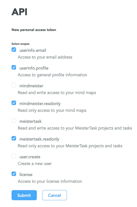Image resolution: width=137 pixels, height=207 pixels.
Task: Uncheck the meistertask.readonly checkbox
Action: (14, 138)
